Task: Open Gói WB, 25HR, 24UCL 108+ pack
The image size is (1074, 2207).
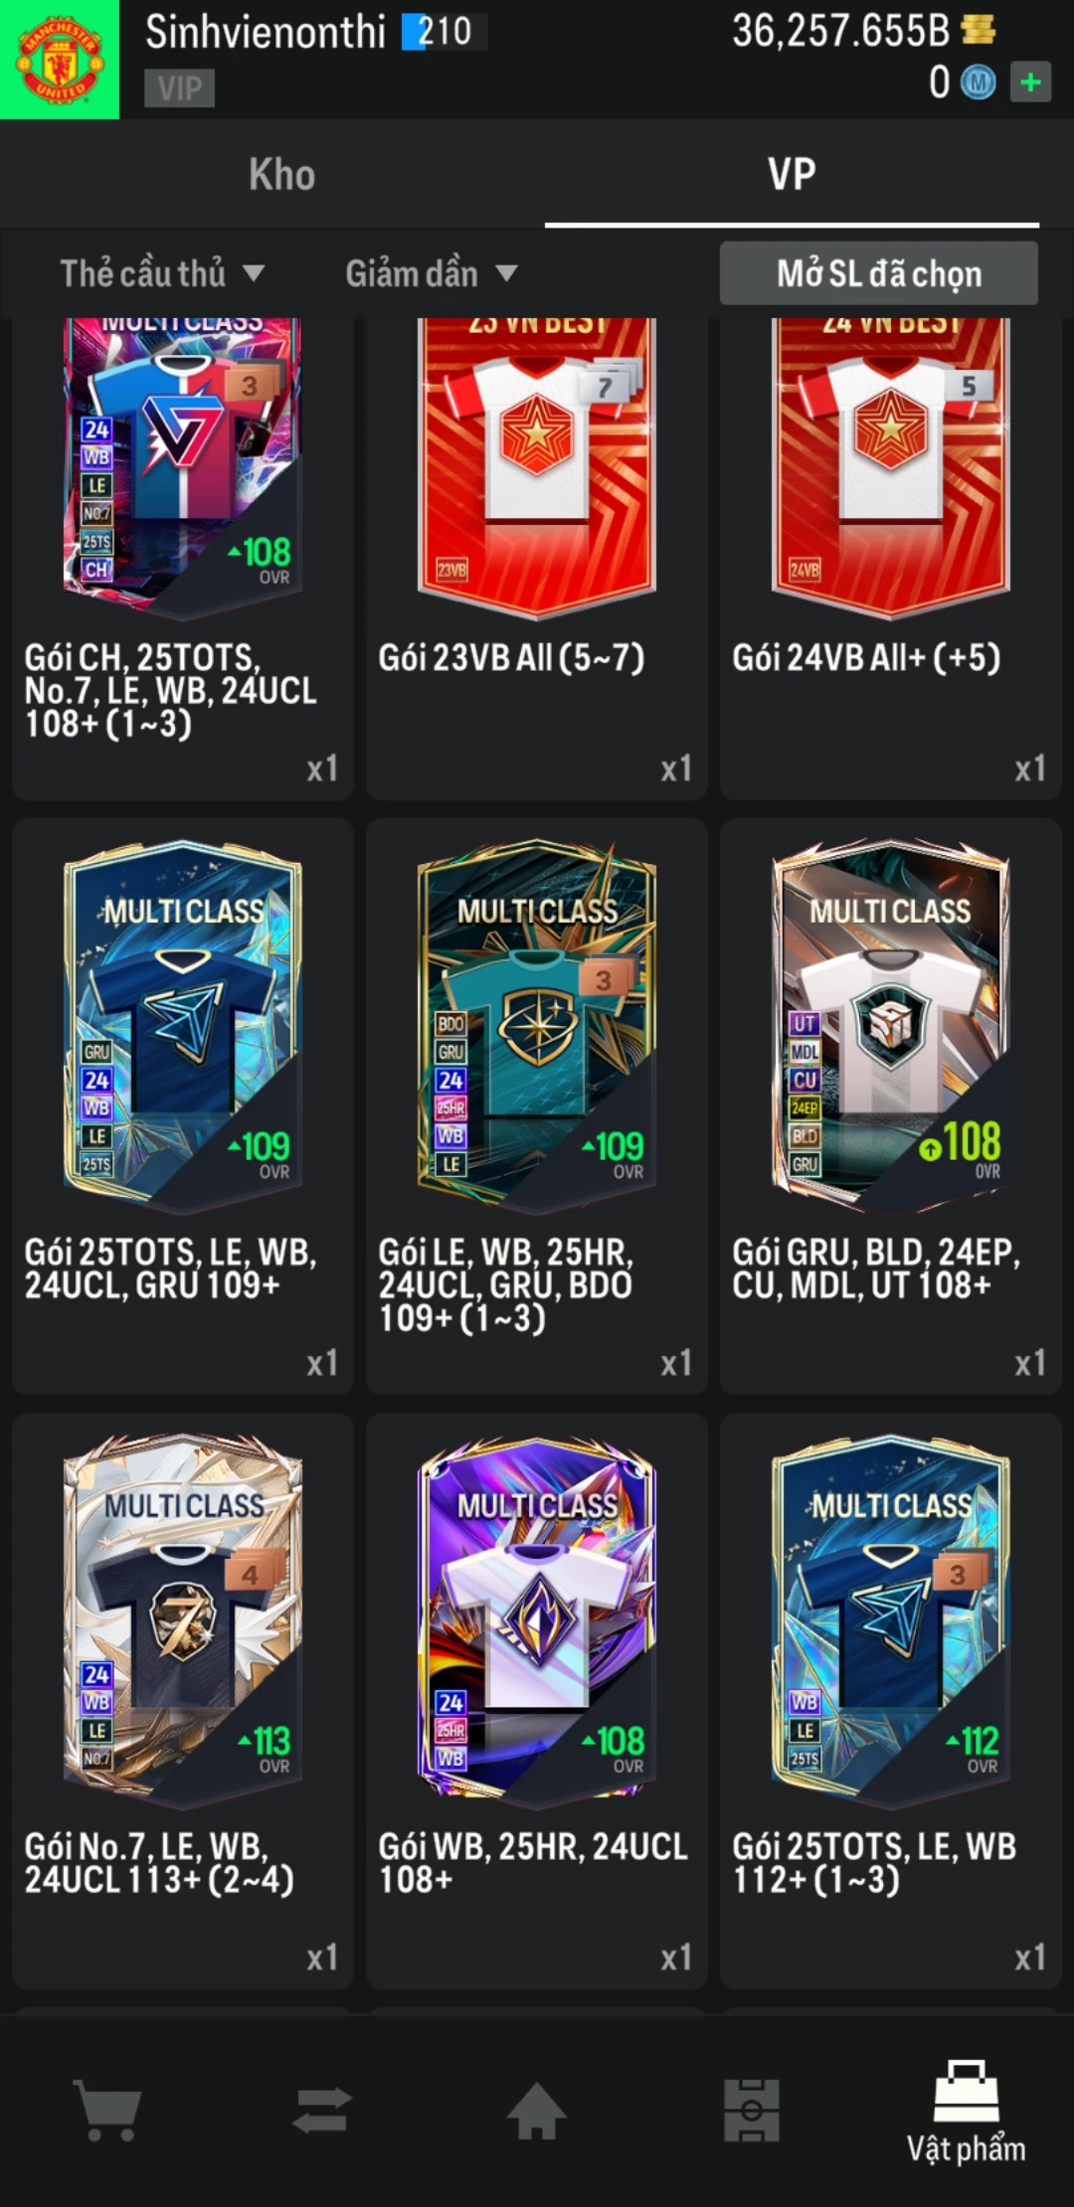Action: (537, 1701)
